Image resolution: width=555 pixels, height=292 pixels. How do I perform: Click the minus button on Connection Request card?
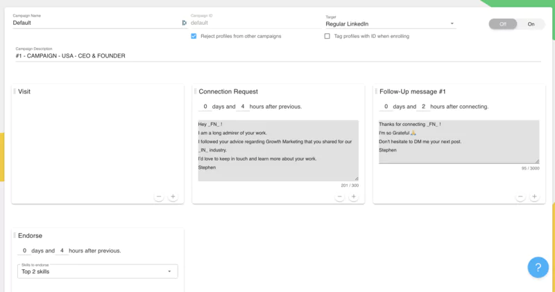[x=339, y=197]
